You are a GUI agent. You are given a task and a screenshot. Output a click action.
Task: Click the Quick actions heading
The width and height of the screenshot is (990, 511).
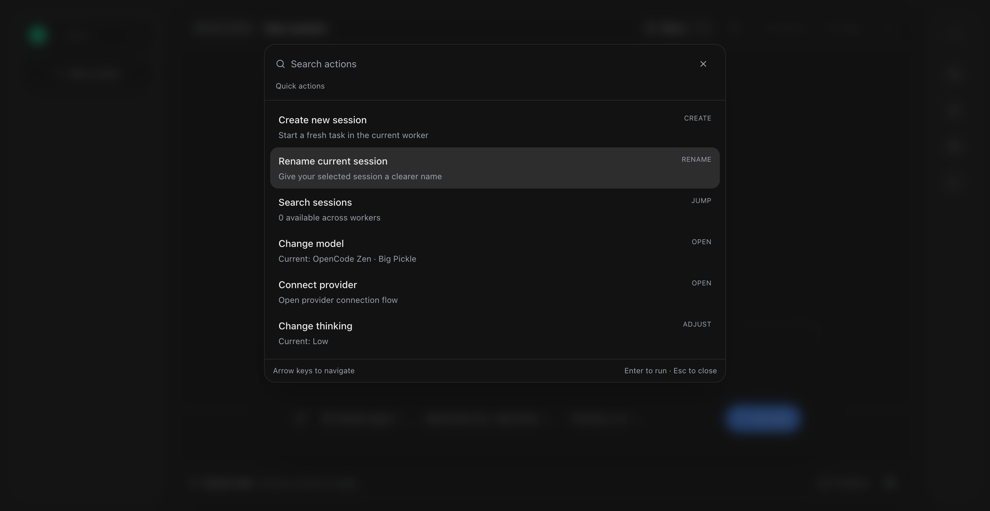coord(300,86)
